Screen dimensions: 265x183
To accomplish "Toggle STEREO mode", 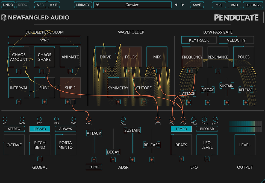I will point(14,129).
